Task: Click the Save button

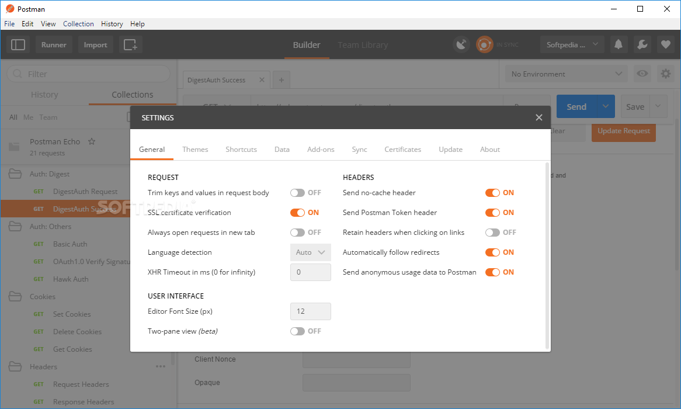Action: (635, 106)
